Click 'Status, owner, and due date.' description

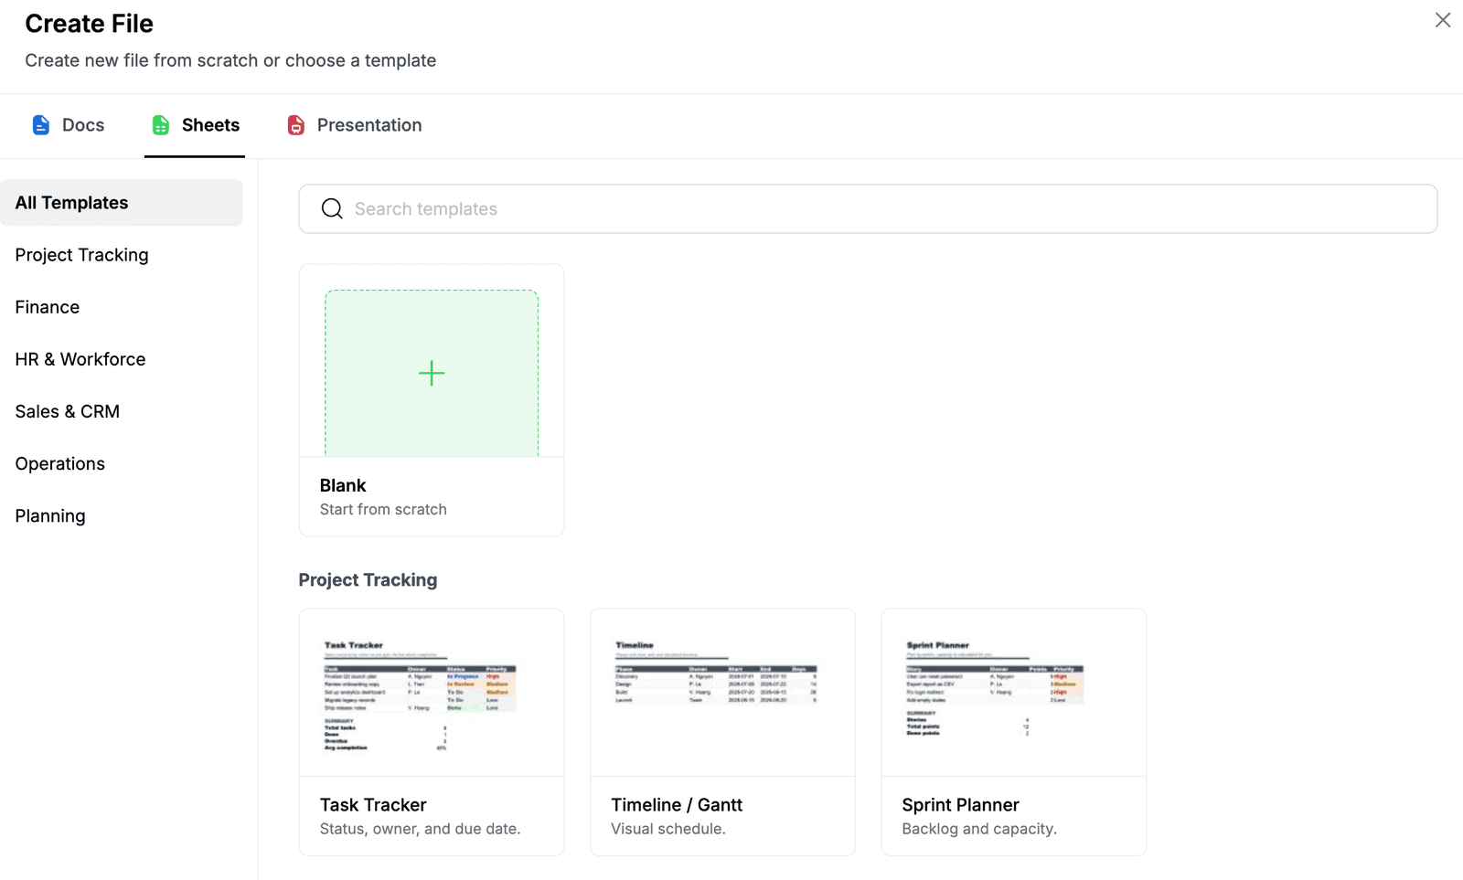[420, 829]
